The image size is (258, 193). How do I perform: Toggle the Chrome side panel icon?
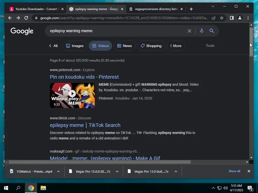point(232,18)
